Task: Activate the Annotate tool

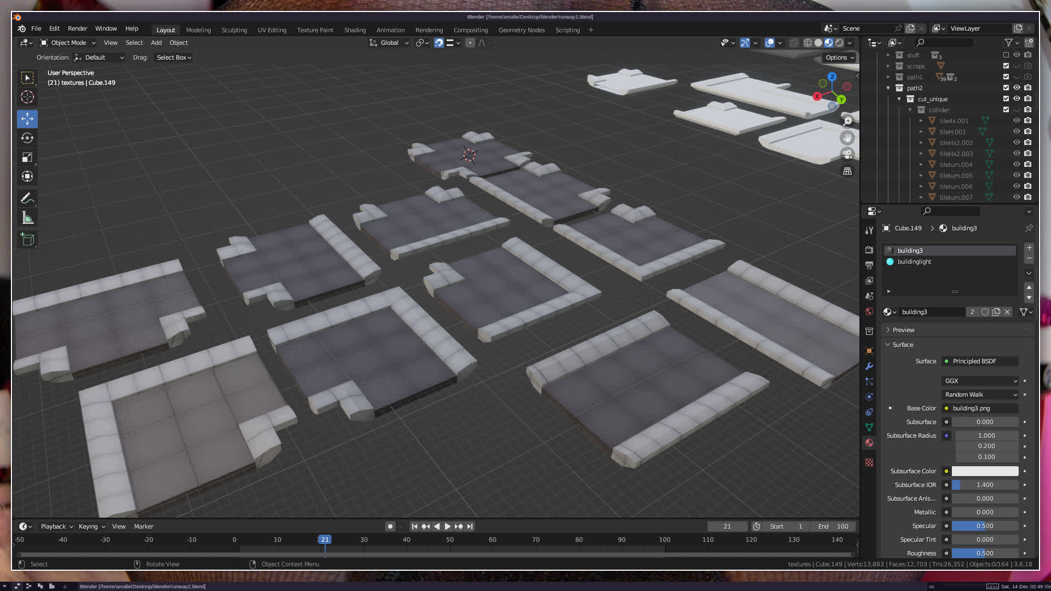Action: click(x=27, y=199)
